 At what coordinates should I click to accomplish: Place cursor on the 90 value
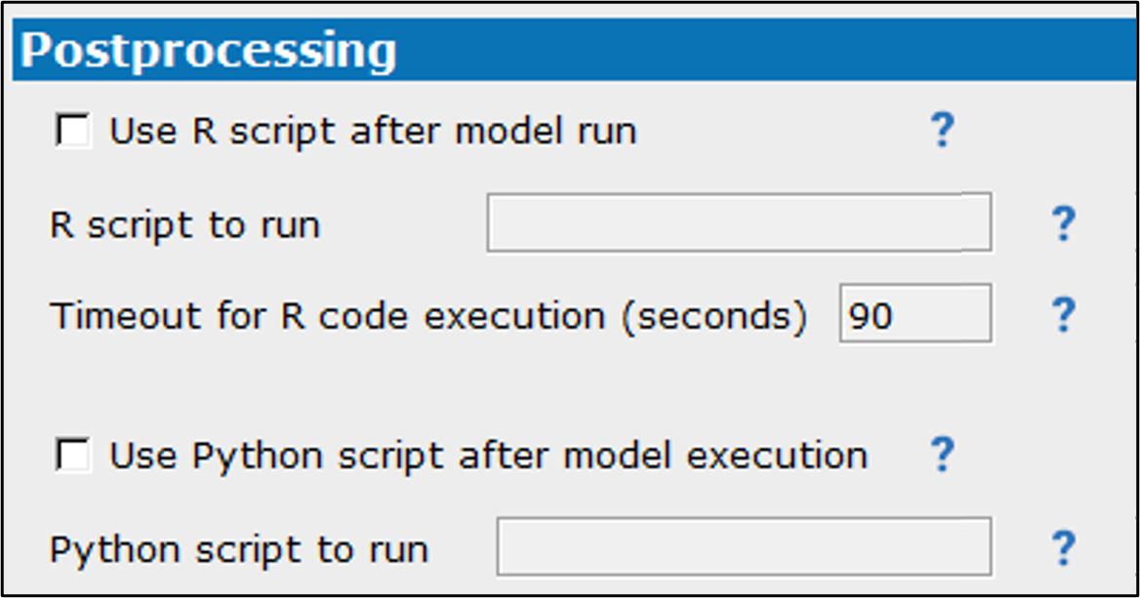tap(871, 316)
